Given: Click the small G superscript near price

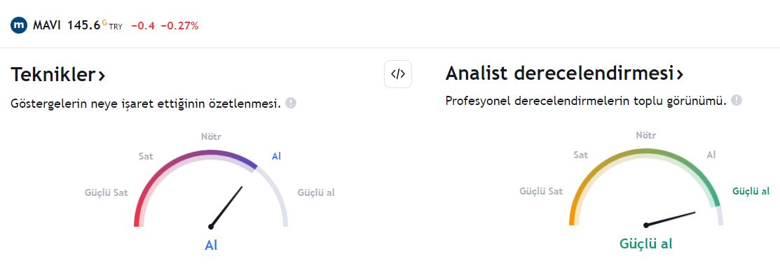Looking at the screenshot, I should coord(104,22).
